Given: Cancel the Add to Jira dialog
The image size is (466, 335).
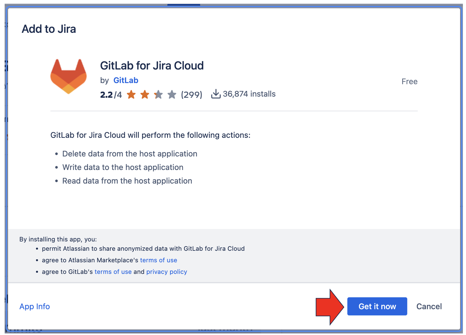Looking at the screenshot, I should tap(429, 306).
